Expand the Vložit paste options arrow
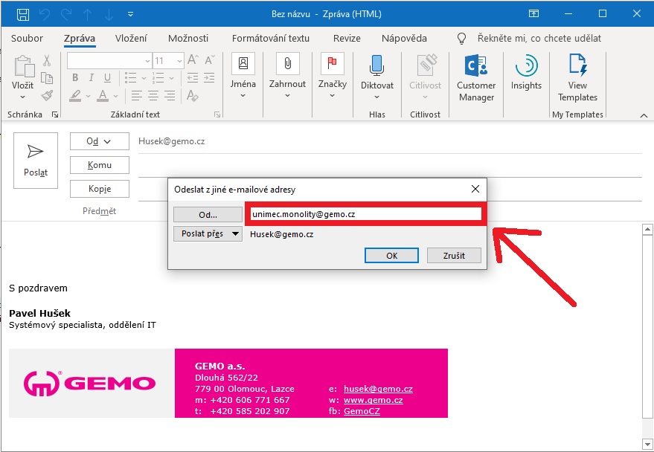 point(22,97)
